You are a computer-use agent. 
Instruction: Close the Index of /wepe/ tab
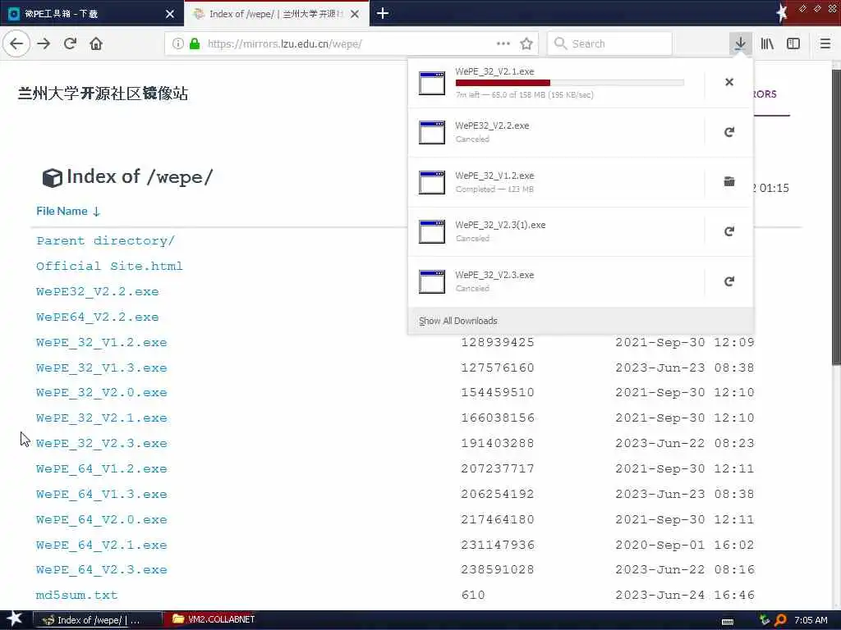355,14
